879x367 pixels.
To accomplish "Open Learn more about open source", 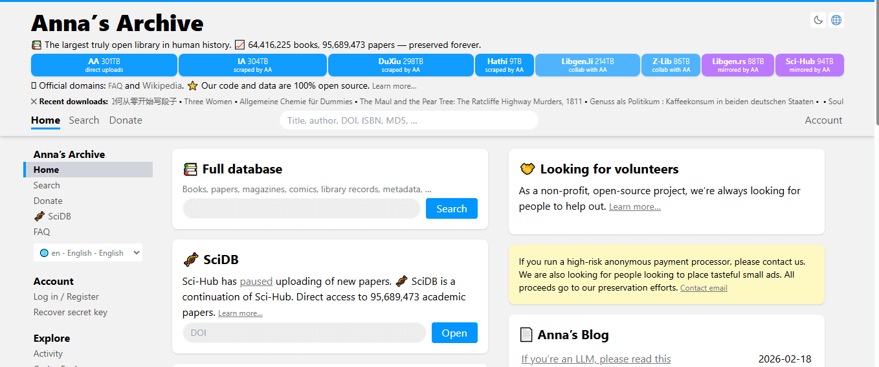I will pos(394,86).
